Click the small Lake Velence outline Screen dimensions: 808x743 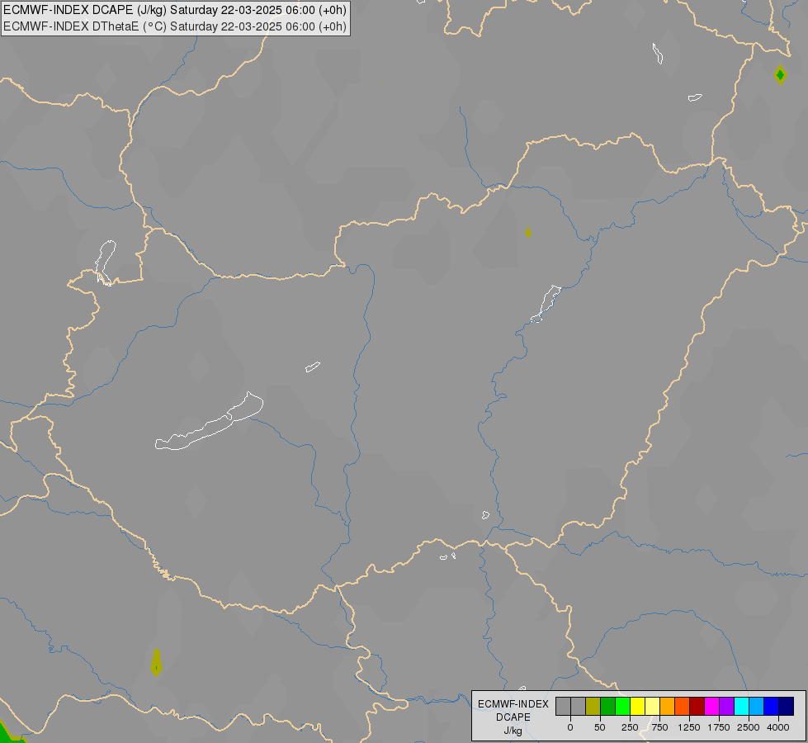[313, 367]
